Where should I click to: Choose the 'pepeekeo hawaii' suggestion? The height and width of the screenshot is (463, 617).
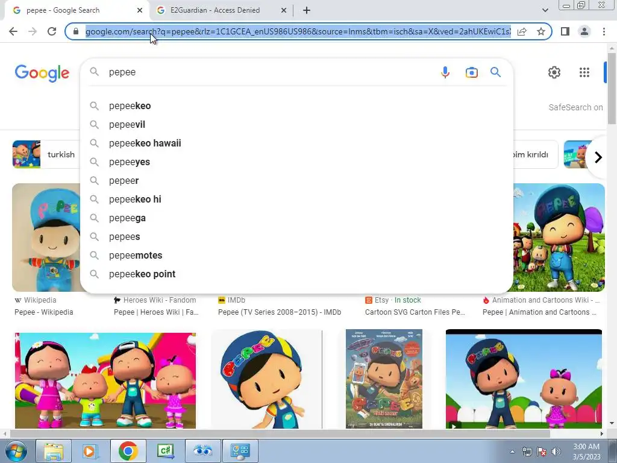coord(296,143)
